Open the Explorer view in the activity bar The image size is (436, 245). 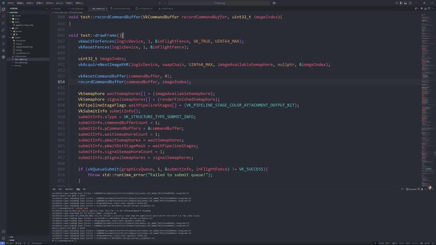click(x=3, y=9)
